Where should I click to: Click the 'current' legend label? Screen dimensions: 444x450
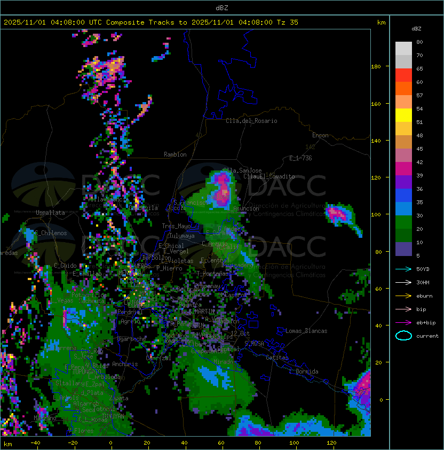click(x=427, y=336)
